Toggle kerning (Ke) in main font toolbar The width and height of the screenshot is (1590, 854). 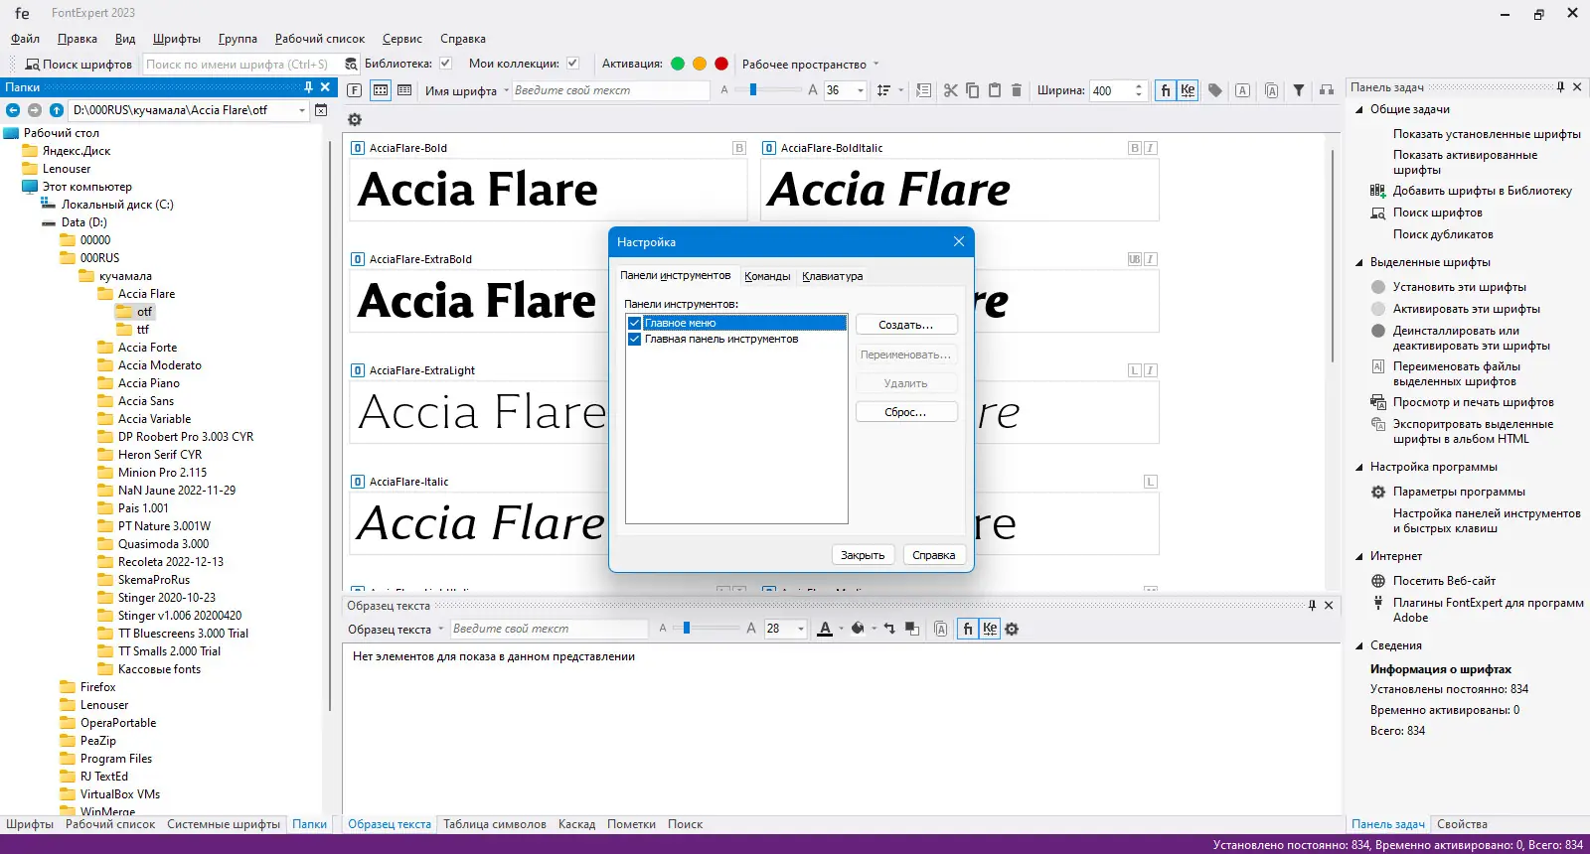click(x=1188, y=90)
